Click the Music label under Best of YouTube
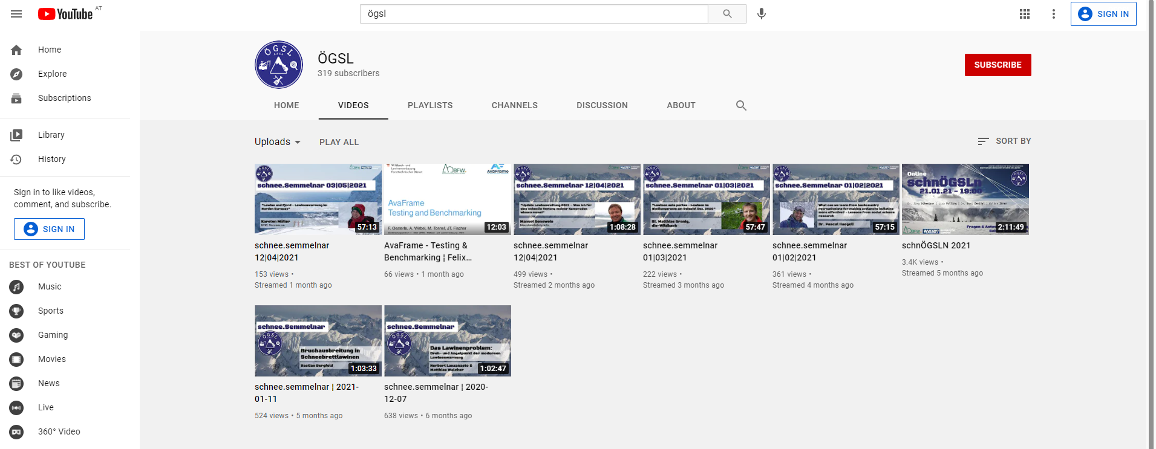The width and height of the screenshot is (1156, 449). (50, 286)
